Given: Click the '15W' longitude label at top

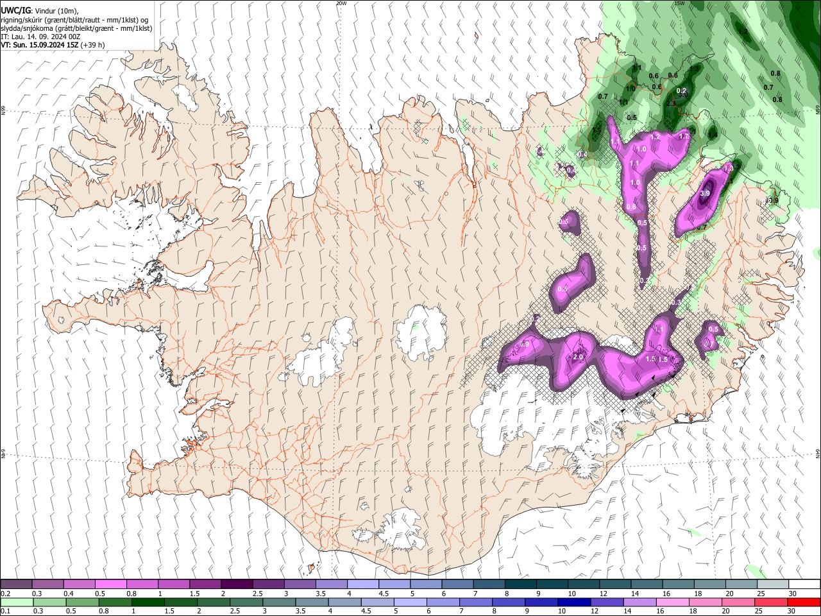Looking at the screenshot, I should [679, 3].
